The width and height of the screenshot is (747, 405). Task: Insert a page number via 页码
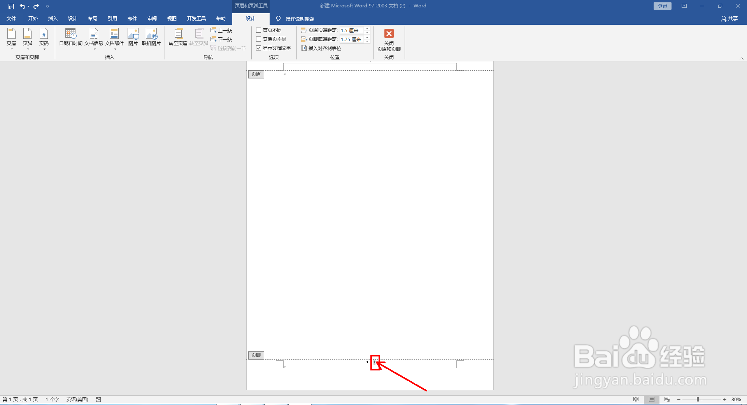point(44,39)
